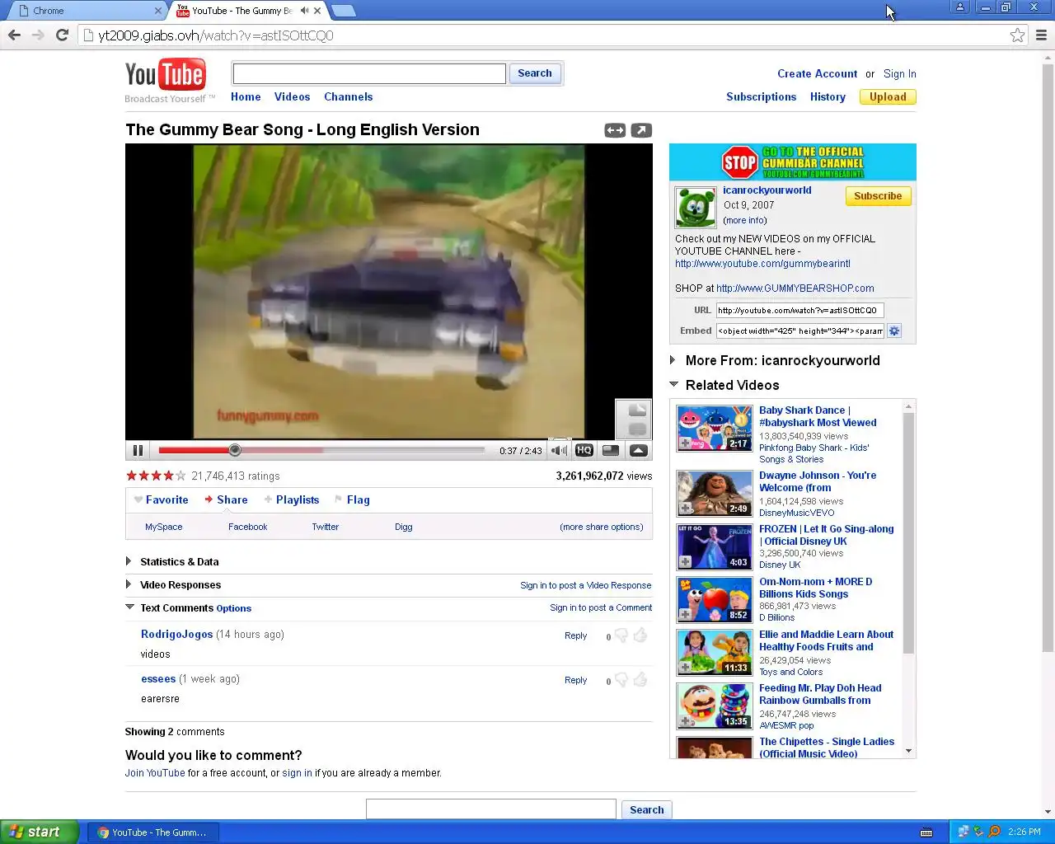Add Feeding Mr. Play Doh Head to queue plus icon
Image resolution: width=1055 pixels, height=844 pixels.
pyautogui.click(x=685, y=721)
